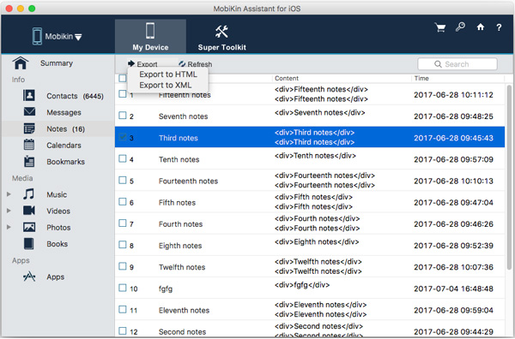Click the Photos picture icon
The height and width of the screenshot is (339, 515).
[29, 227]
